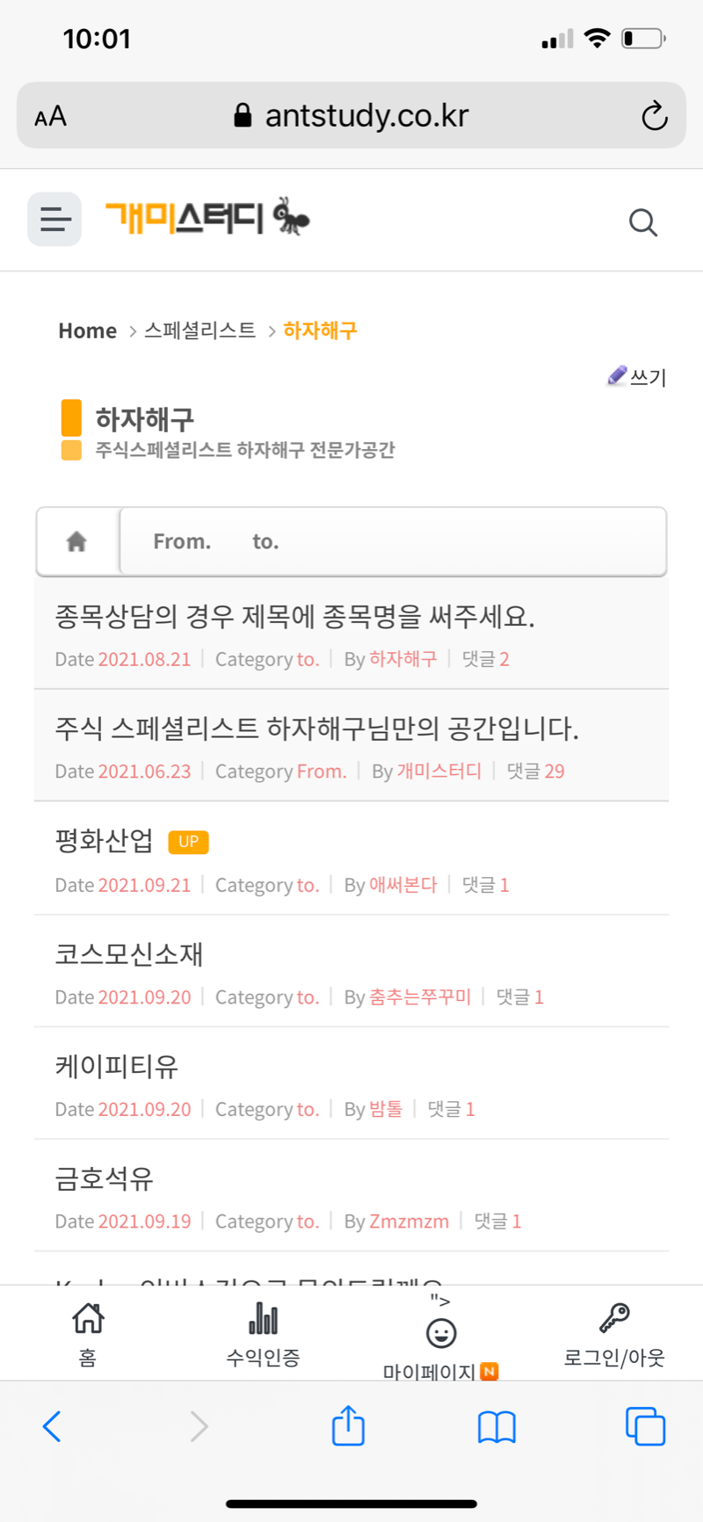Tap the antstudy.co.kr address field

[351, 115]
